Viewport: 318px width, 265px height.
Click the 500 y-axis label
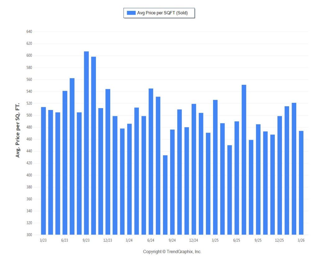click(29, 116)
